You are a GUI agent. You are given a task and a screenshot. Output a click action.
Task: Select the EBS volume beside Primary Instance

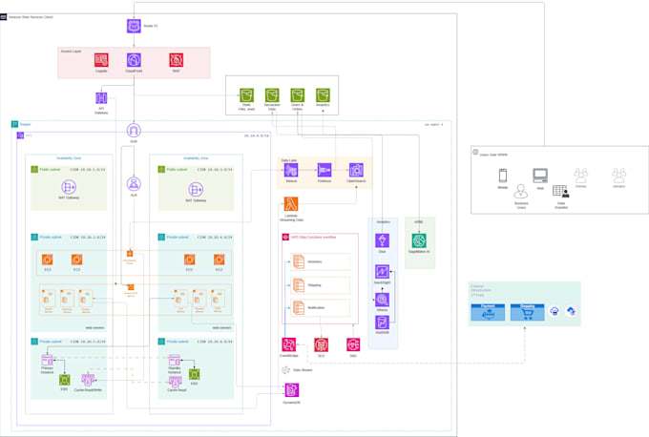(x=64, y=380)
